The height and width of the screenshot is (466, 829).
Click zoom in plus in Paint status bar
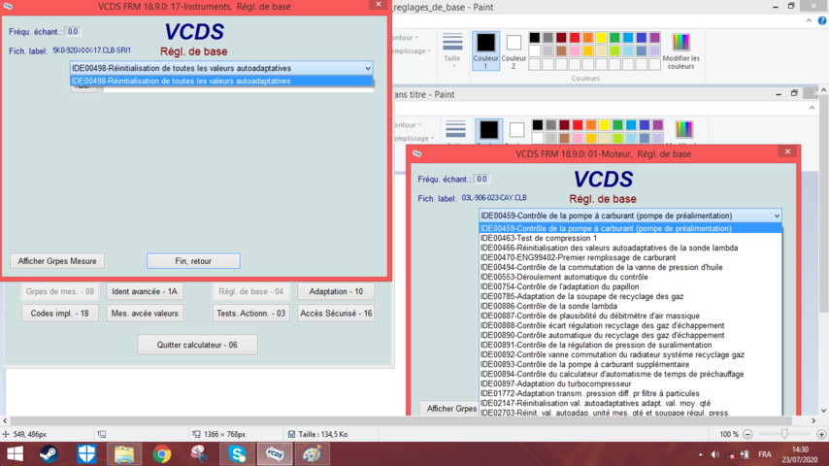tap(821, 434)
